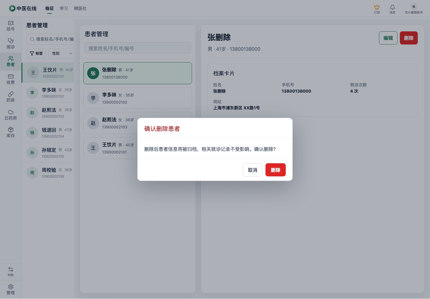Go to 挂号 in the sidebar
Viewport: 430px width, 299px height.
coord(10,26)
